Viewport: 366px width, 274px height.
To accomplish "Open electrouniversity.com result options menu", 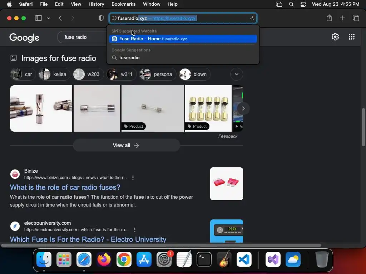I will coord(135,230).
